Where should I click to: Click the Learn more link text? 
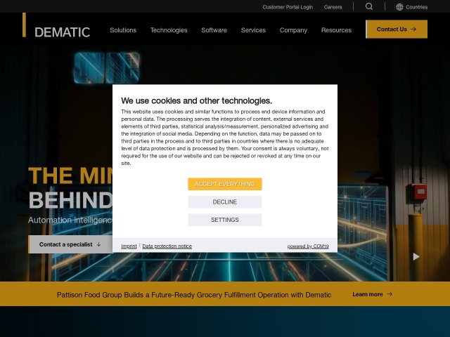367,294
